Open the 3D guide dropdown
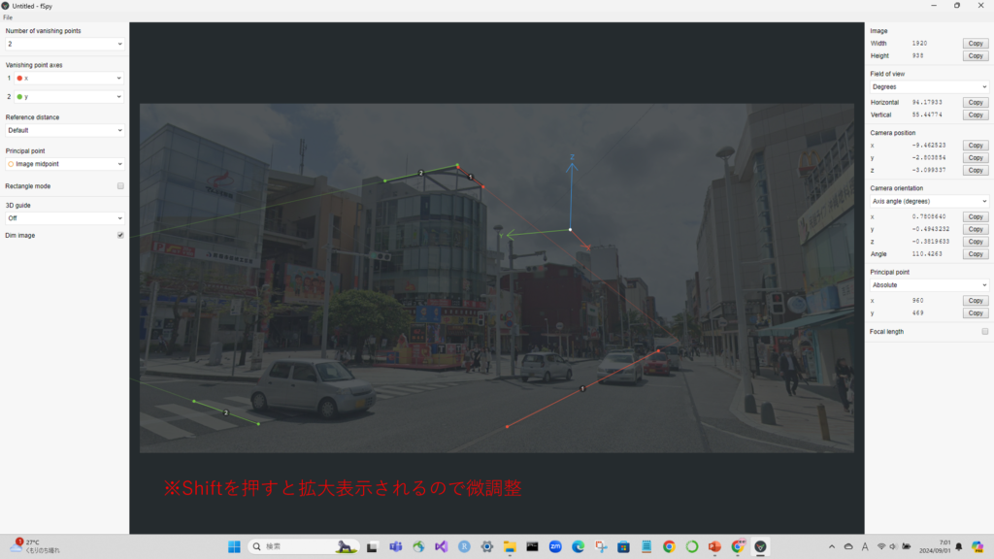This screenshot has height=559, width=994. (x=64, y=218)
